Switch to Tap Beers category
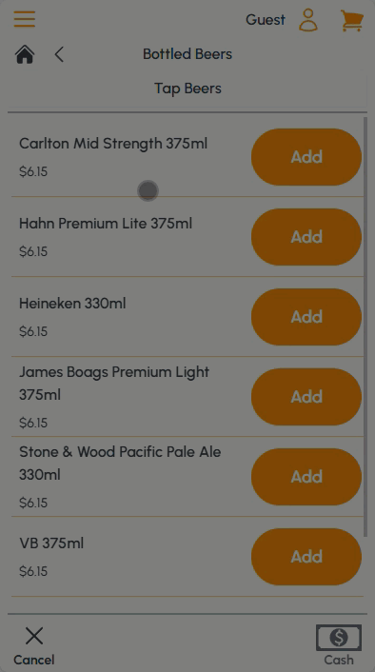This screenshot has height=672, width=375. click(187, 89)
